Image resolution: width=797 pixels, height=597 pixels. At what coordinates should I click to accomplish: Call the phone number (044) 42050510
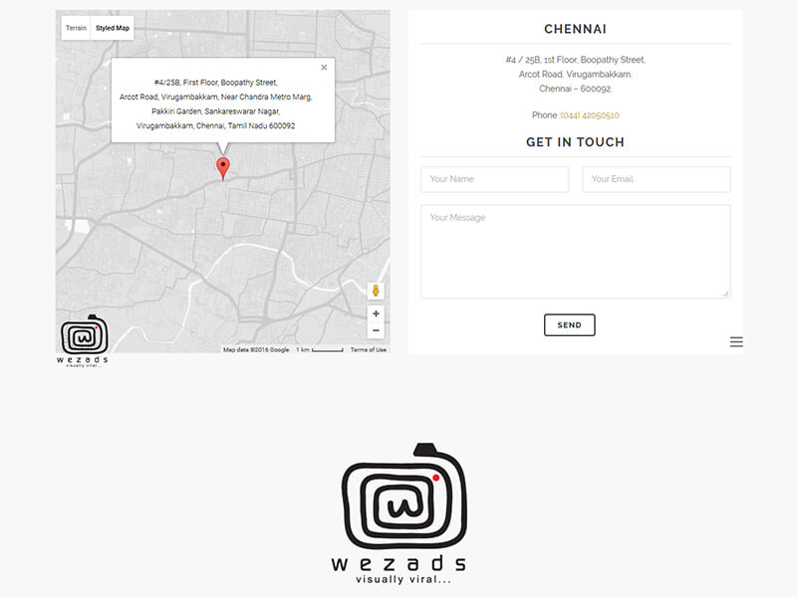pos(590,115)
